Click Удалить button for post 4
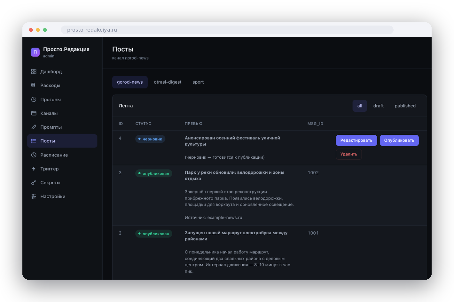Screen dimensions: 454x302 tap(349, 154)
